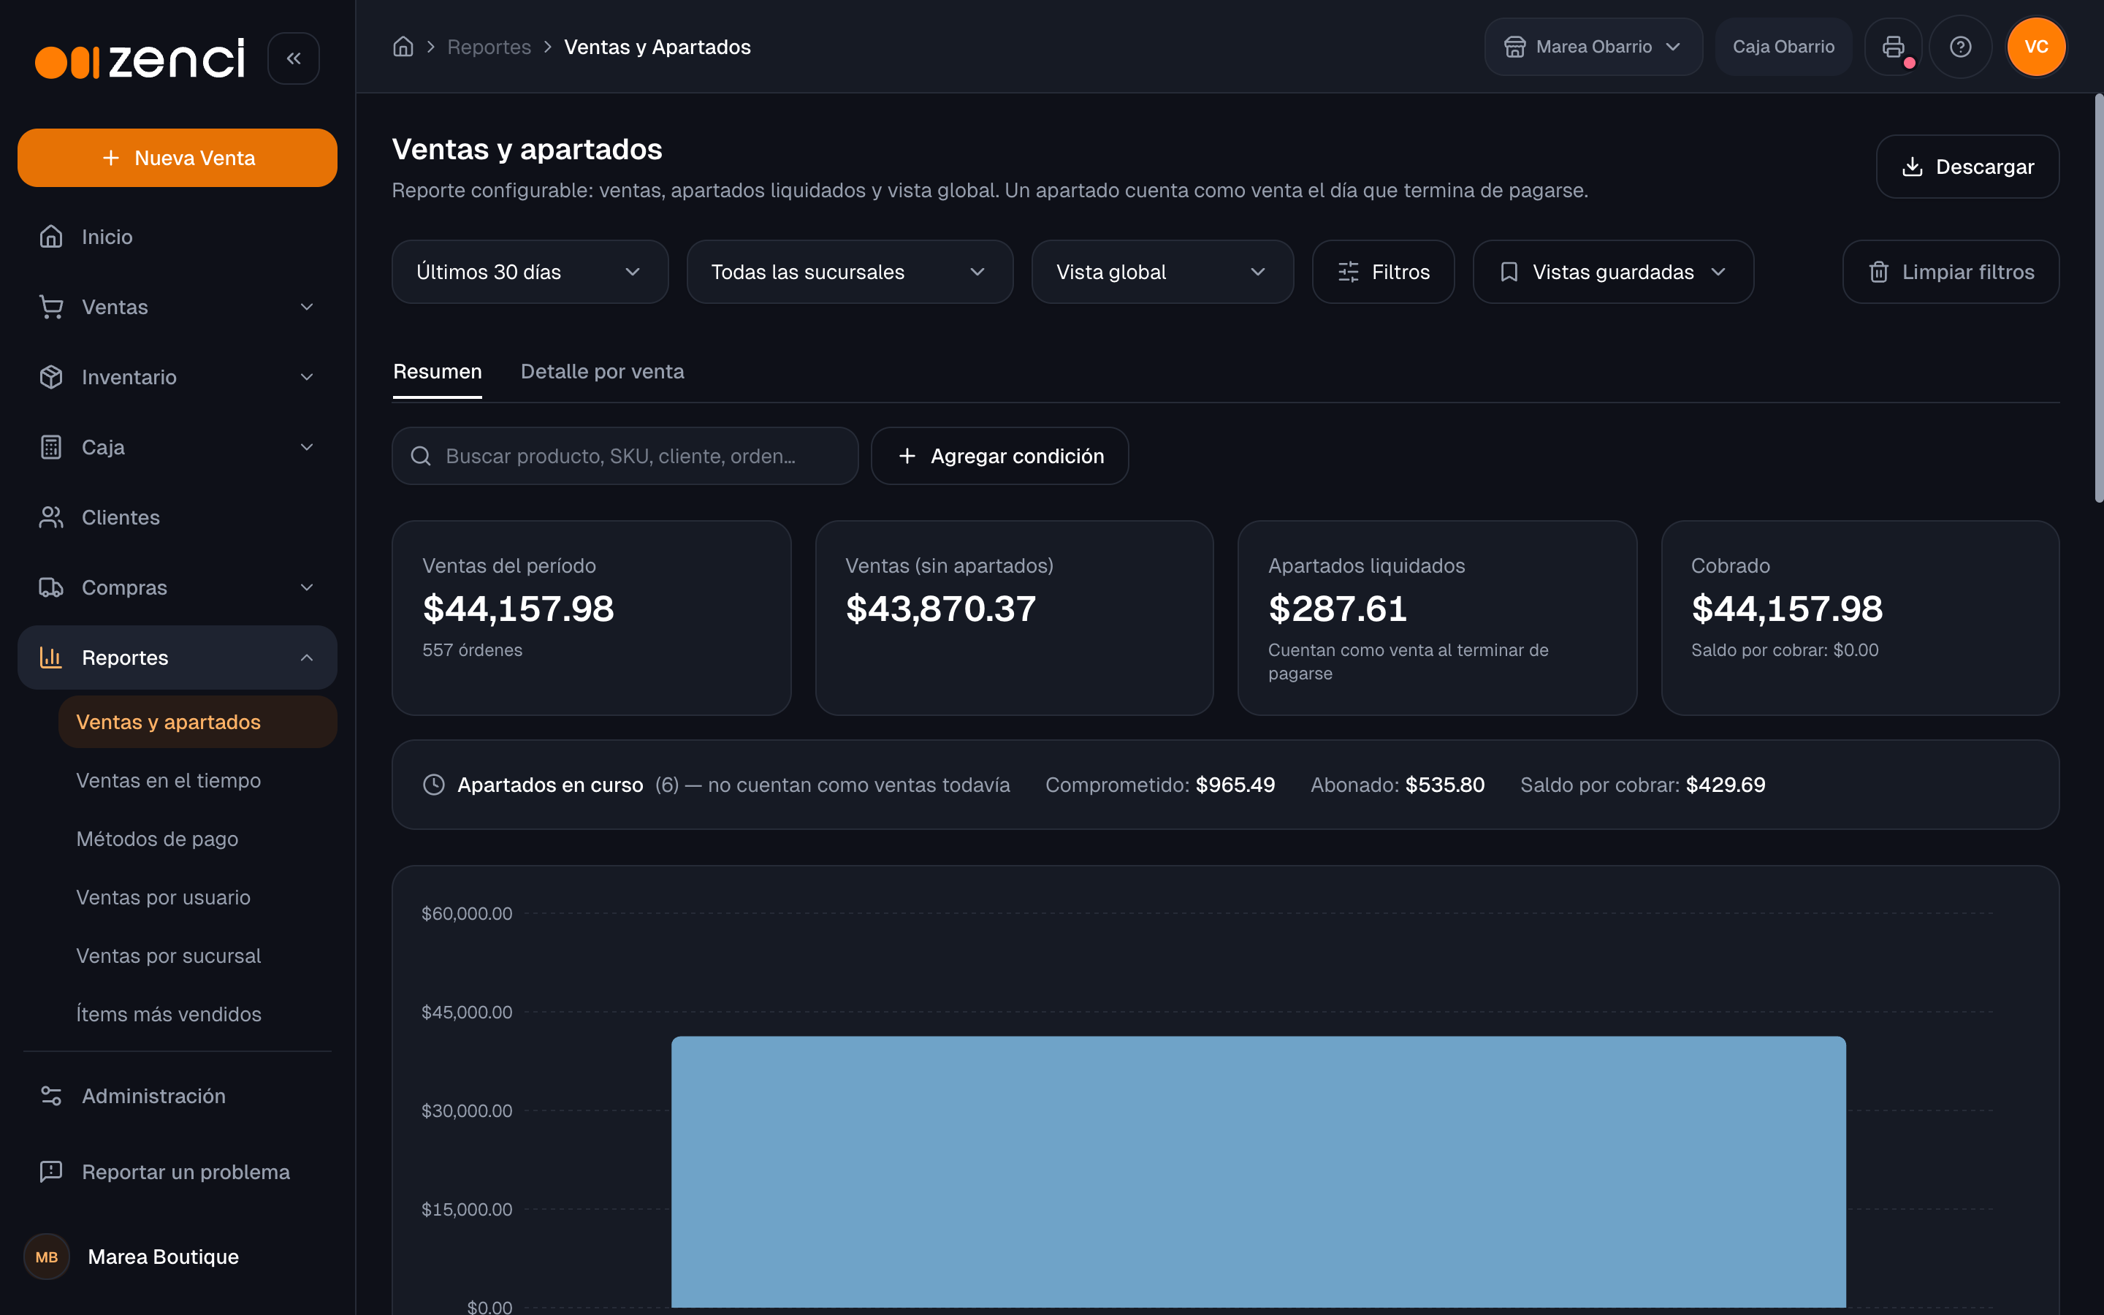This screenshot has height=1315, width=2104.
Task: Click the Descargar button
Action: tap(1967, 167)
